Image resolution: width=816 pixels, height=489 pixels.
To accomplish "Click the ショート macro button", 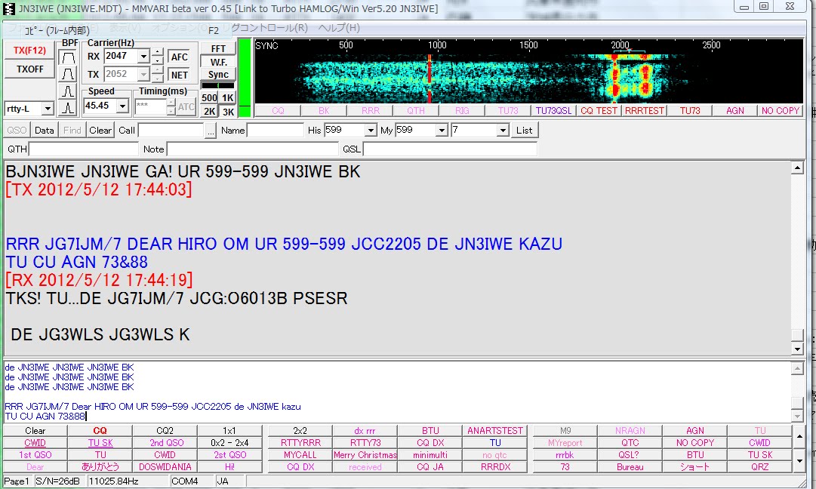I will (694, 466).
